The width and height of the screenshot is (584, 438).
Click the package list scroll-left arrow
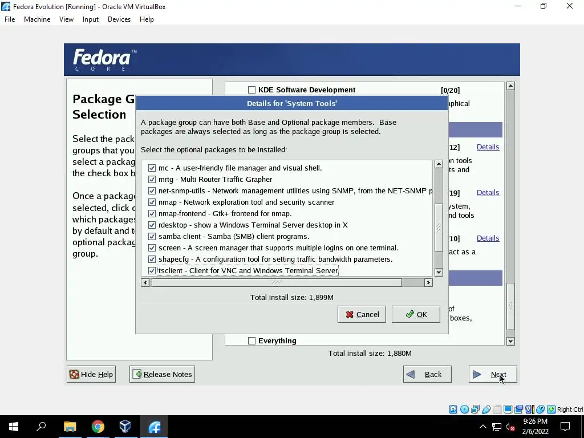point(145,283)
